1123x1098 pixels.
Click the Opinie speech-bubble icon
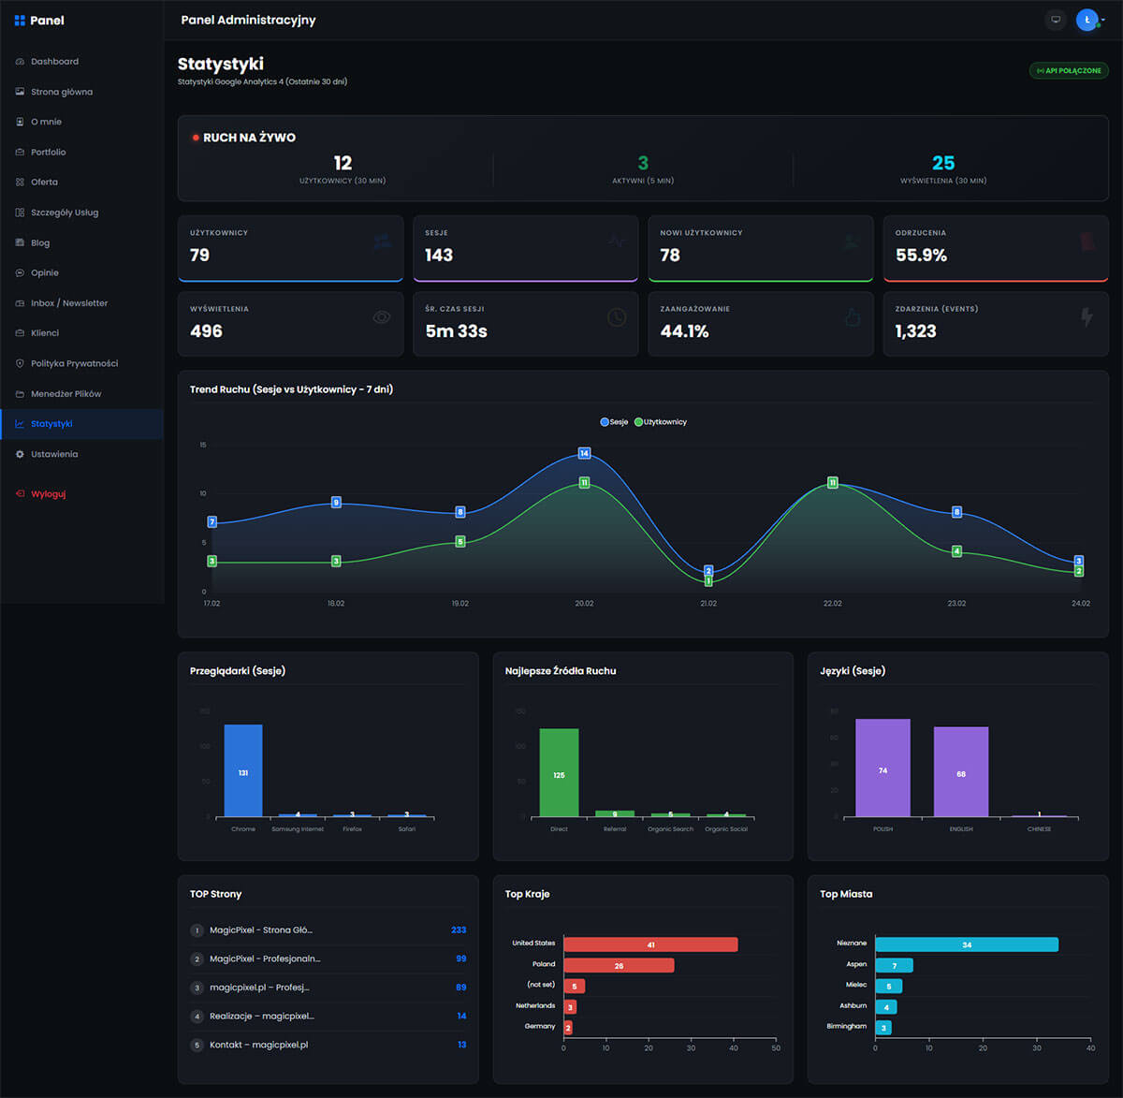(20, 272)
